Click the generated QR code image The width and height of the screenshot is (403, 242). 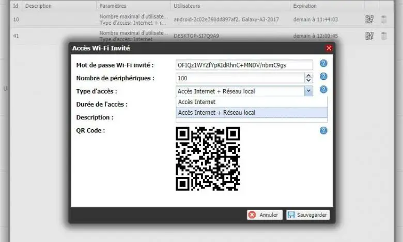pos(208,159)
